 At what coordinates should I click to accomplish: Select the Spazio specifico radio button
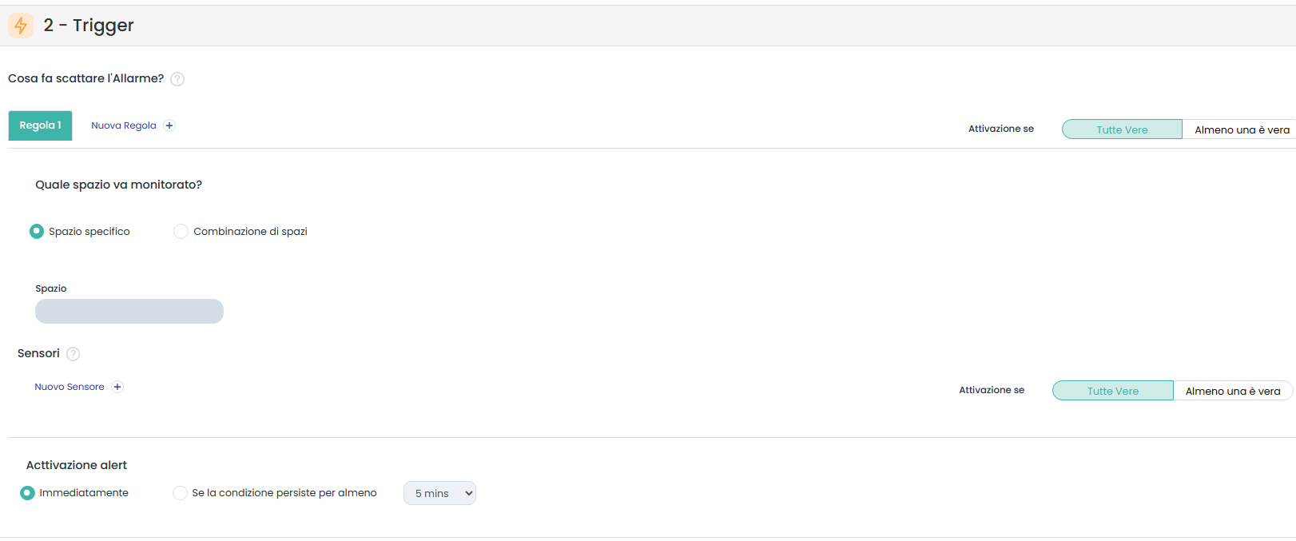coord(37,232)
